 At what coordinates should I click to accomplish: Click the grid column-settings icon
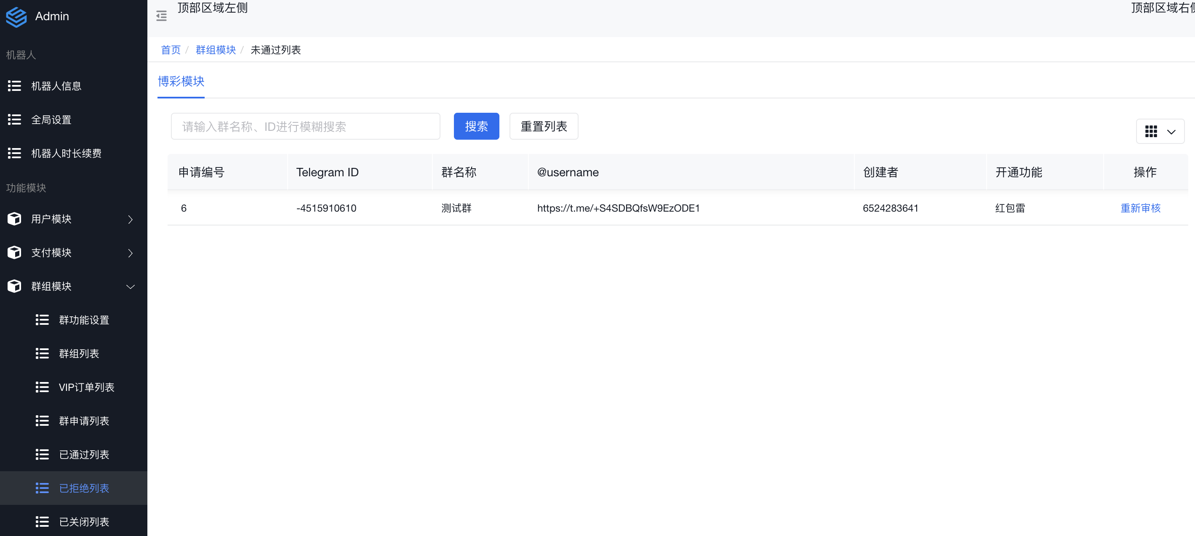click(1151, 132)
